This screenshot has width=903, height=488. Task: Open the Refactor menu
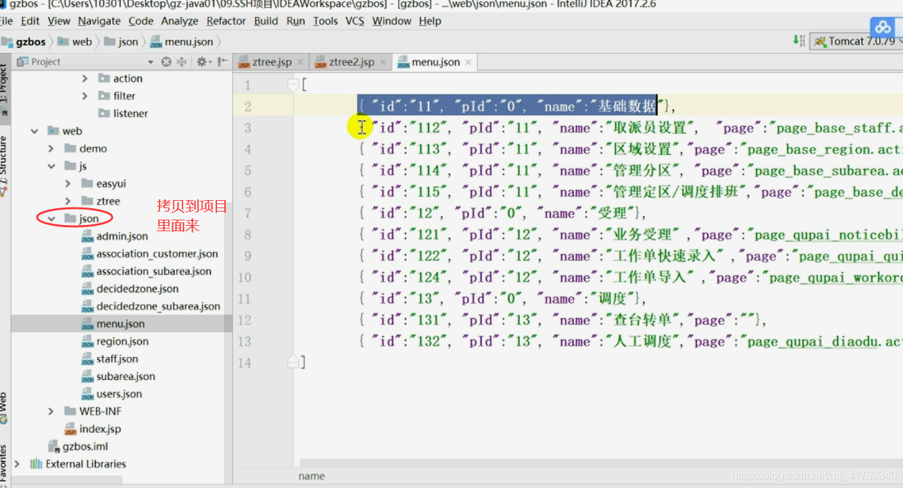coord(226,21)
